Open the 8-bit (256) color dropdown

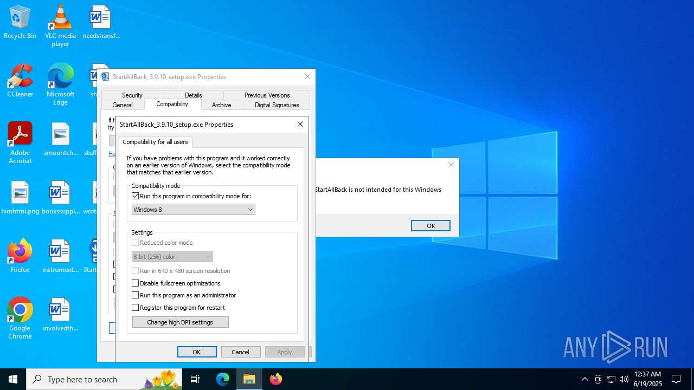172,257
